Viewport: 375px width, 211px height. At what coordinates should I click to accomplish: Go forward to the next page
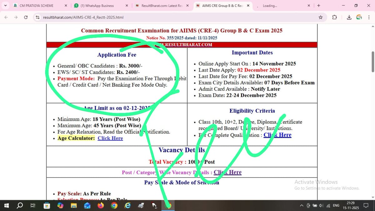(16, 18)
